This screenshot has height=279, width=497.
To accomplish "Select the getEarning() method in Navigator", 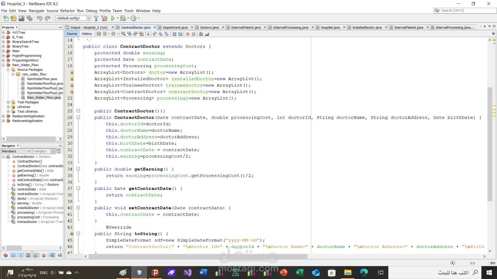I will 28,175.
